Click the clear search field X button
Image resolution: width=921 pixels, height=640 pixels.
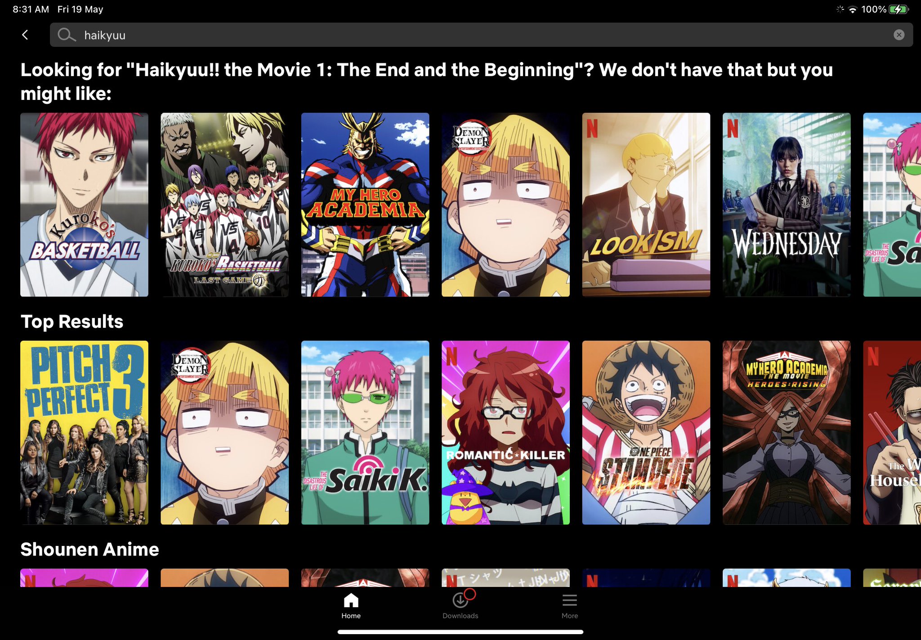click(x=899, y=34)
